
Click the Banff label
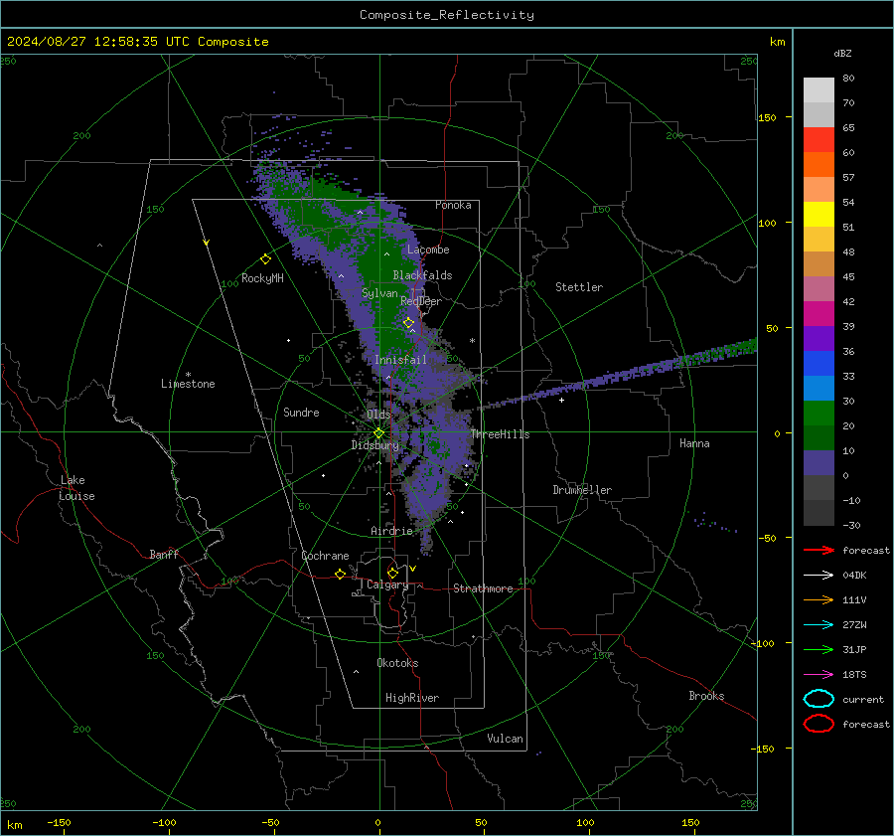(x=164, y=554)
